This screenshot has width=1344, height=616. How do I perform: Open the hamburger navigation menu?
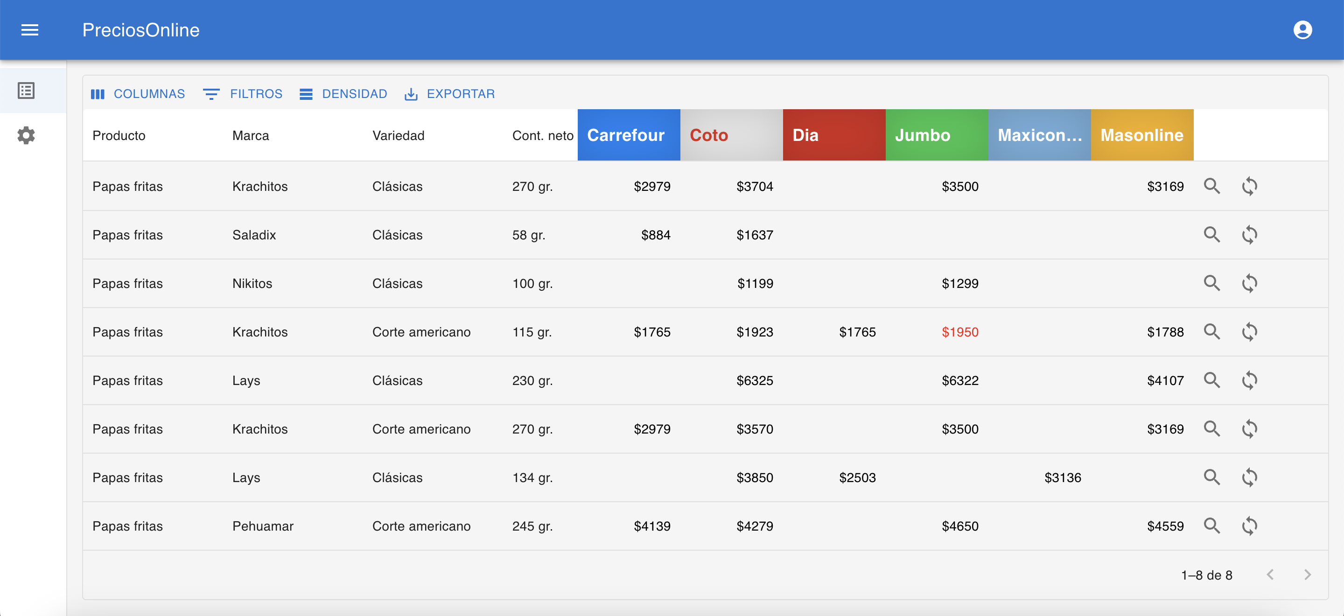pos(30,30)
